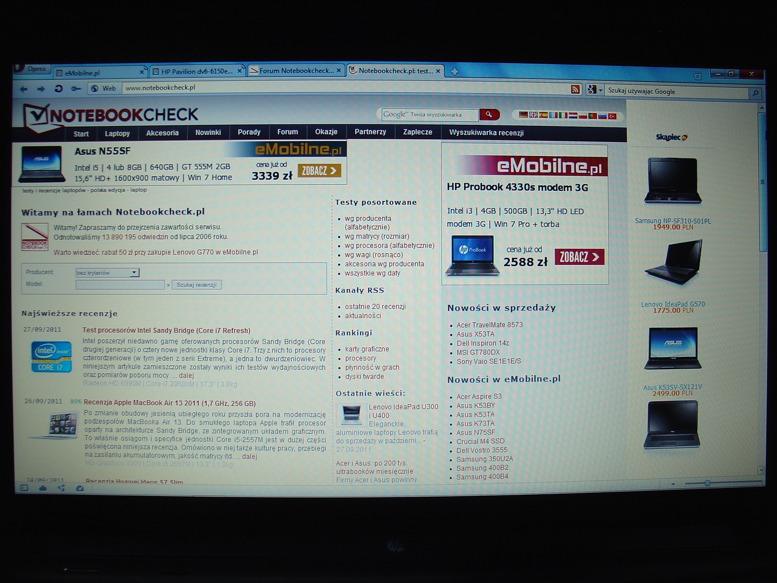Click the Intel Core i7 thumbnail
The width and height of the screenshot is (777, 583).
51,357
